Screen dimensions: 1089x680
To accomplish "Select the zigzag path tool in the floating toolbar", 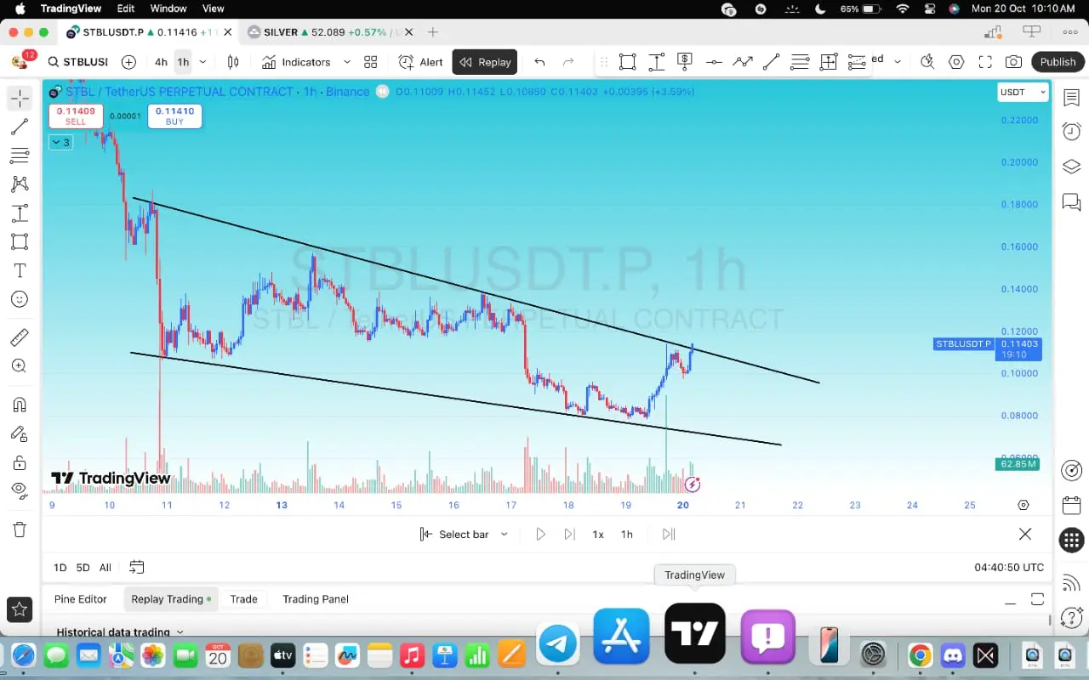I will [743, 61].
